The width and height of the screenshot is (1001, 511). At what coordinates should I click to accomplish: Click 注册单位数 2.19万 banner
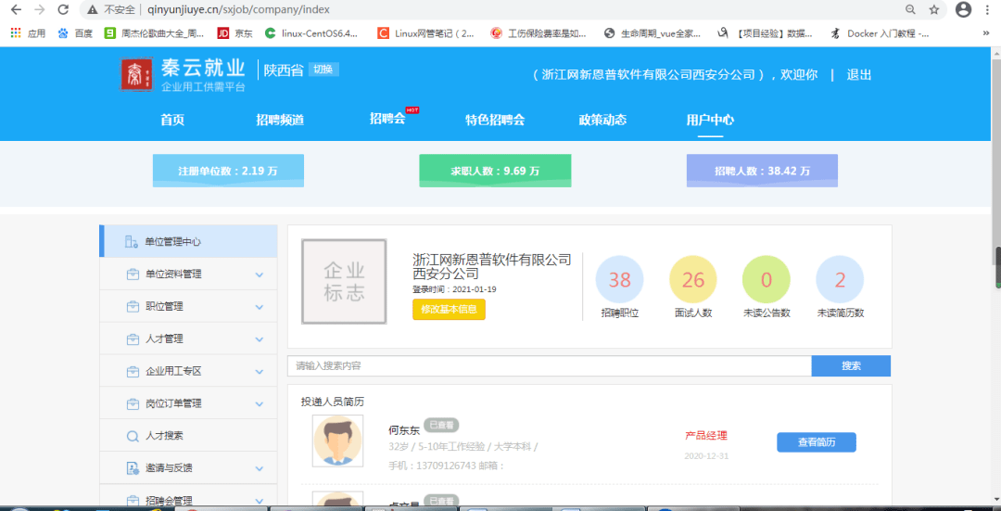[x=228, y=172]
